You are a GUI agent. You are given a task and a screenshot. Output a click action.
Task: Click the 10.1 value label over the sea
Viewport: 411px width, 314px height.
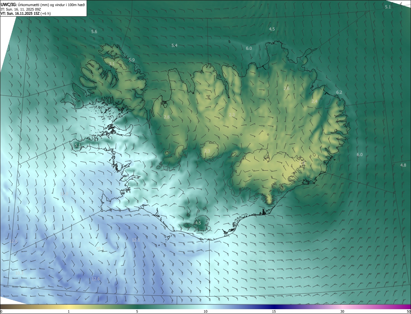pyautogui.click(x=100, y=249)
